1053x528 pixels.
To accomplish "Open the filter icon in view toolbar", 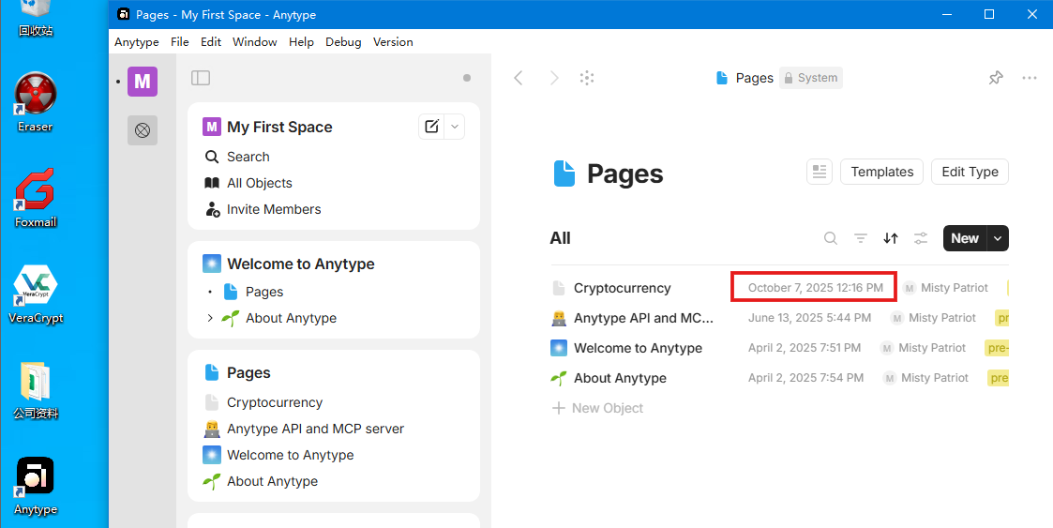I will point(861,238).
